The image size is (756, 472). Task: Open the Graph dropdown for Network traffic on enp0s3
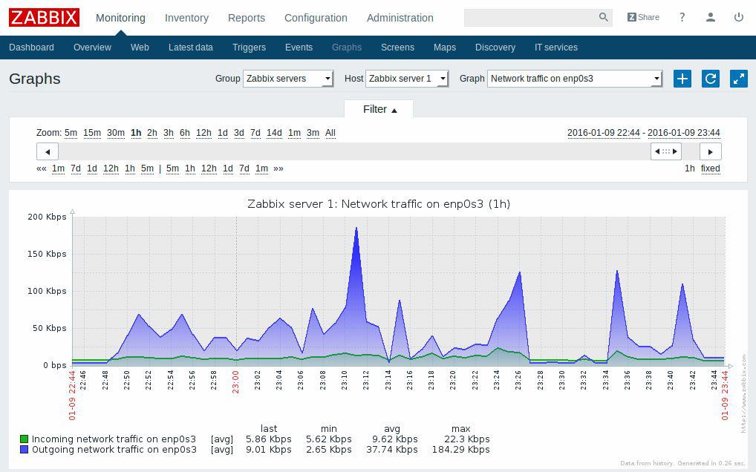click(x=575, y=79)
